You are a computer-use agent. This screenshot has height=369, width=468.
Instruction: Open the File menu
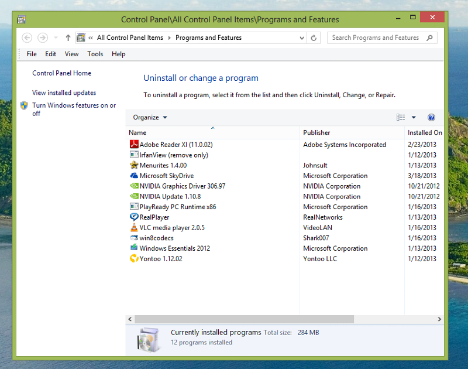[32, 54]
